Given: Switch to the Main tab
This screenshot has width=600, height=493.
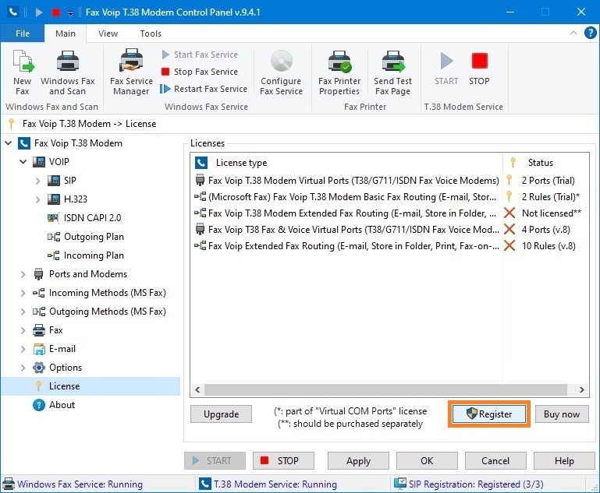Looking at the screenshot, I should pos(66,33).
